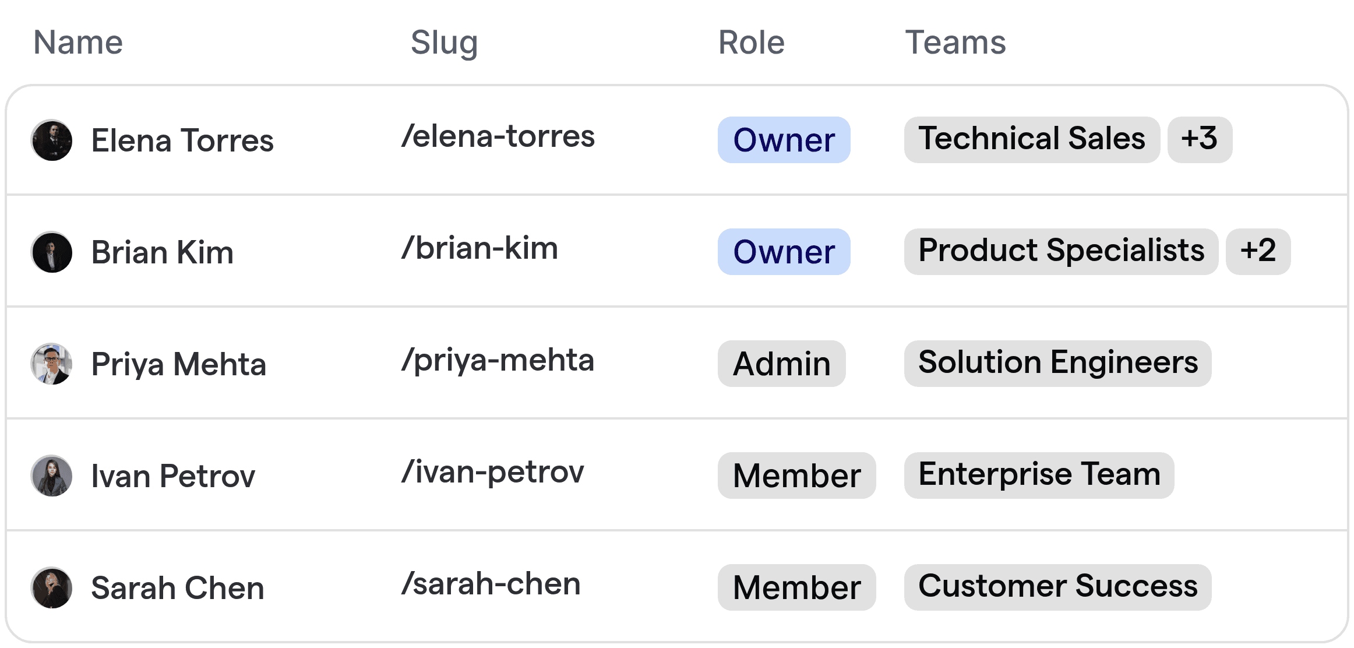Click Ivan Petrov's profile photo
The width and height of the screenshot is (1354, 648).
click(52, 476)
